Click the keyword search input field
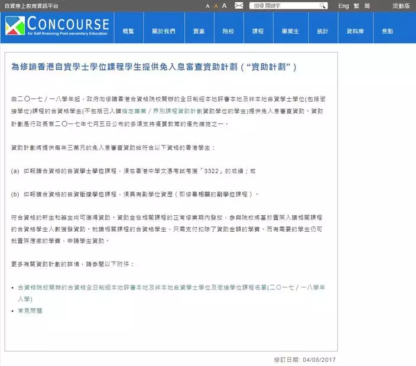The image size is (416, 366). (x=285, y=6)
